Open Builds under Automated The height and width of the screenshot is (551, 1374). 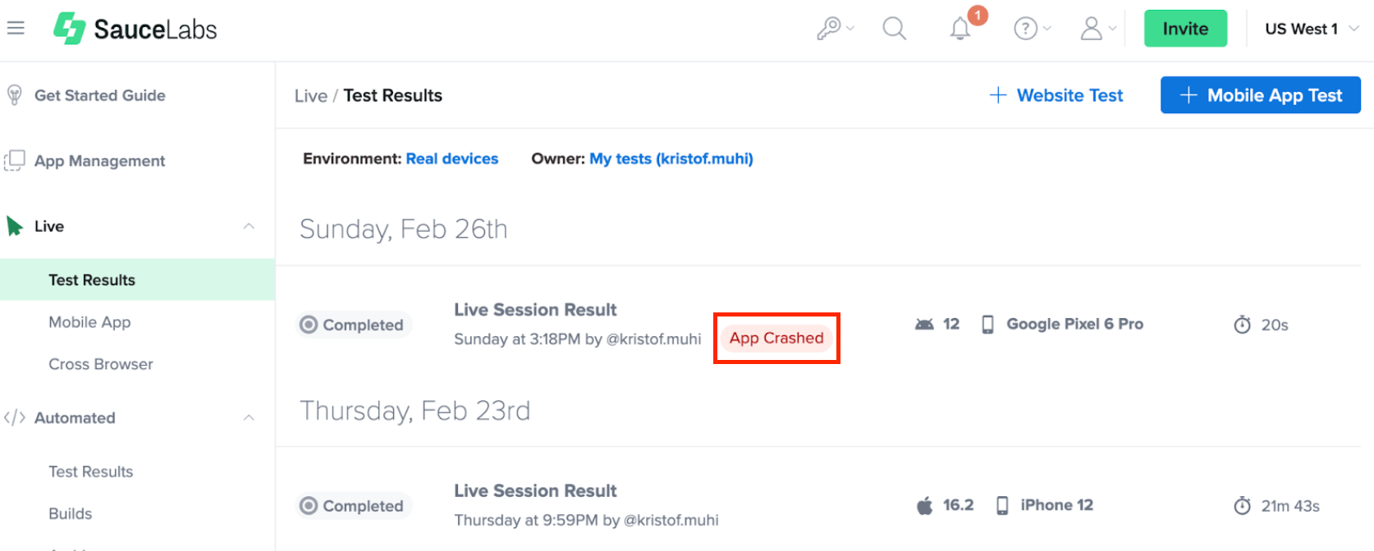(71, 513)
